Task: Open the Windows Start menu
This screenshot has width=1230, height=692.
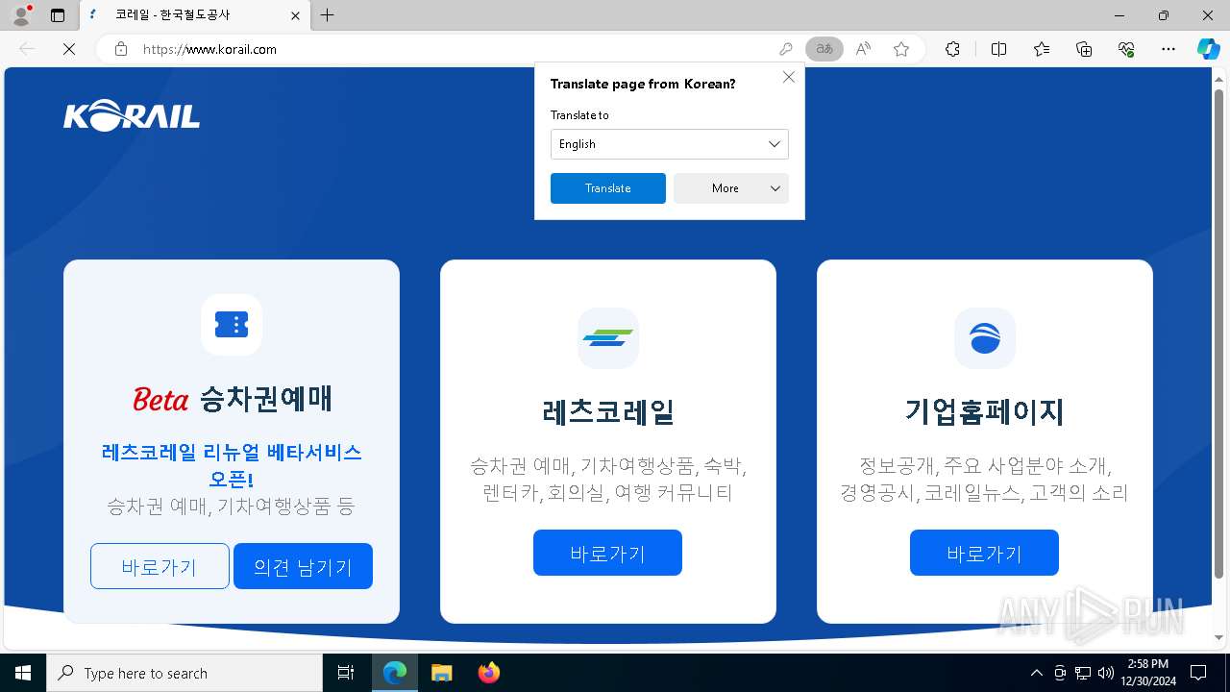Action: tap(23, 673)
